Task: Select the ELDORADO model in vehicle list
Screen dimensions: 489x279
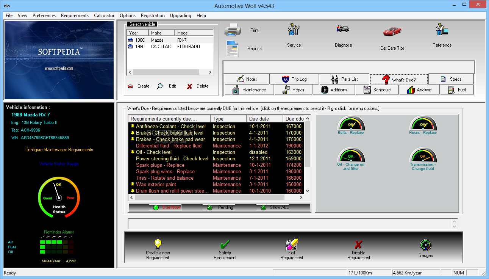Action: tap(189, 46)
